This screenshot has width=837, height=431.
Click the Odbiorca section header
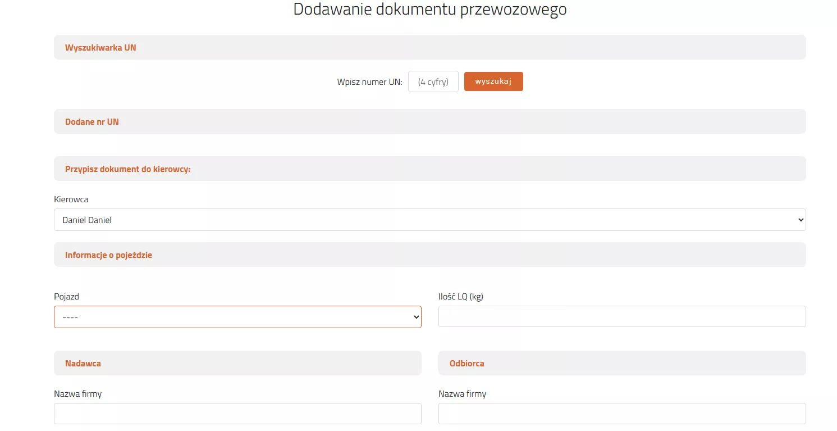point(466,363)
